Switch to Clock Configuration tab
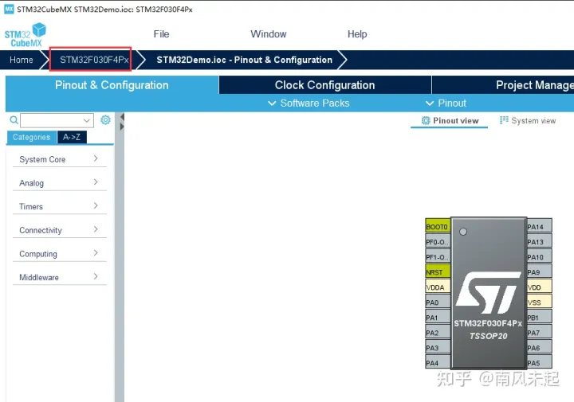Image resolution: width=574 pixels, height=402 pixels. click(x=325, y=85)
